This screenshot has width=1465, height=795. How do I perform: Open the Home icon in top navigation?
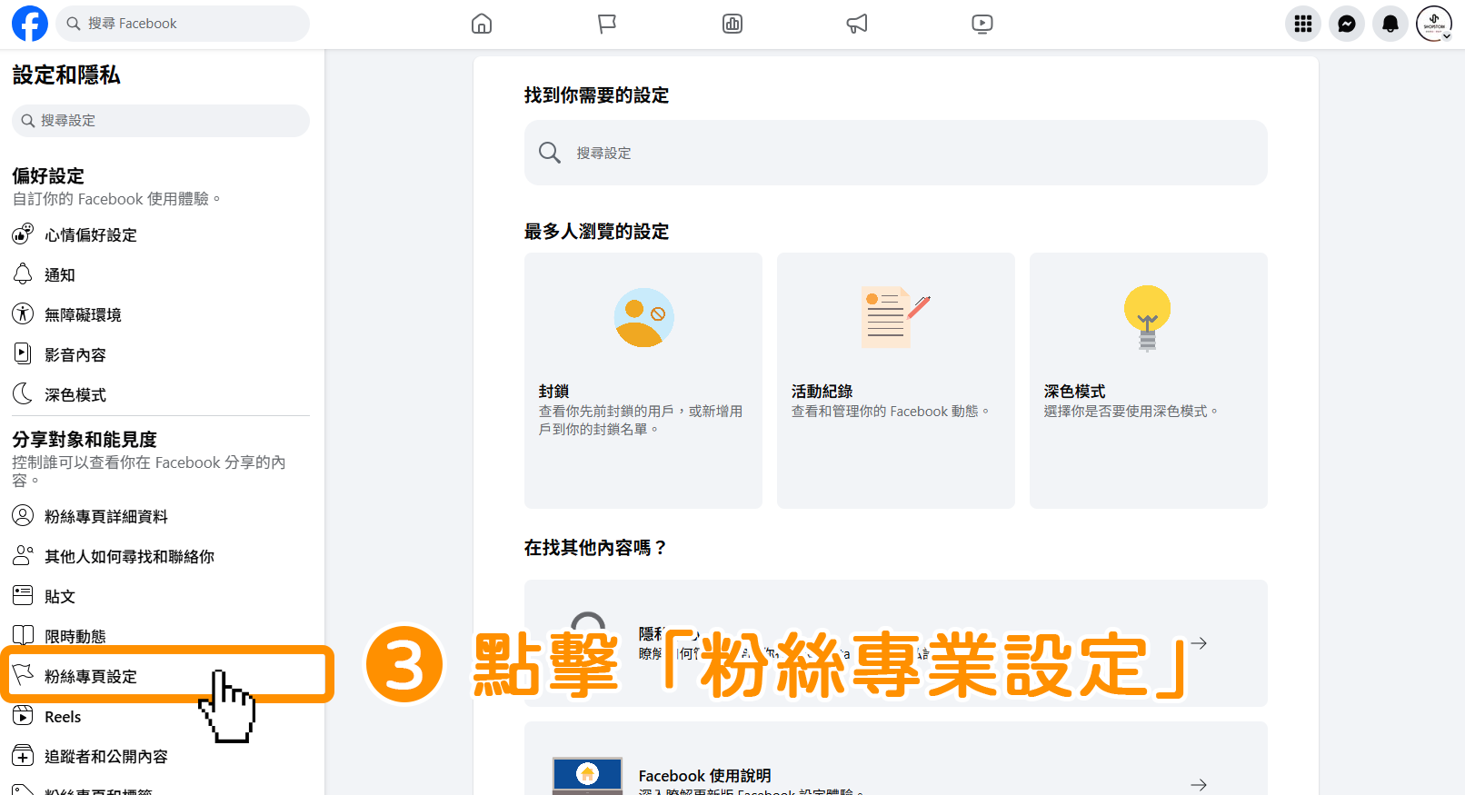pyautogui.click(x=482, y=24)
